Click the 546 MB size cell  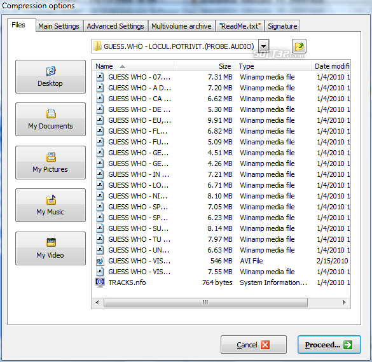pyautogui.click(x=221, y=261)
